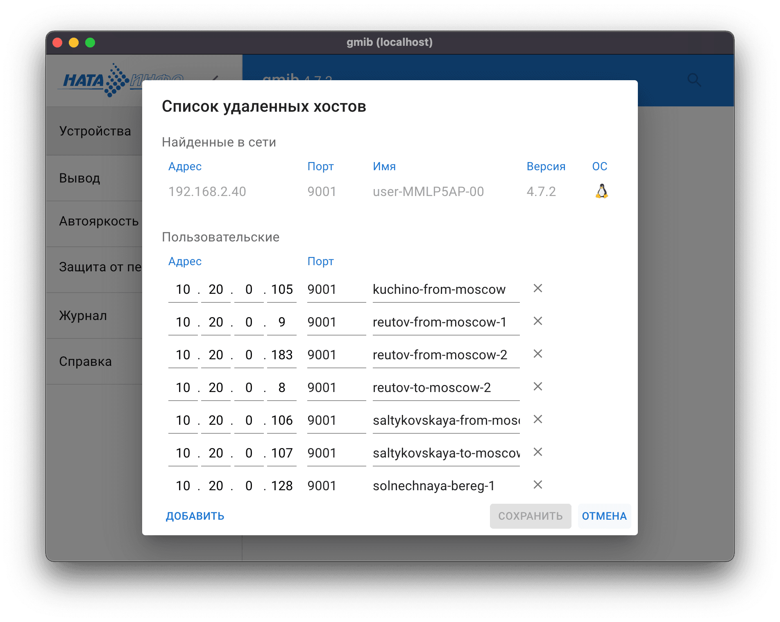780x622 pixels.
Task: Edit second octet 20 of reutov-from-moscow-2 address
Action: (216, 355)
